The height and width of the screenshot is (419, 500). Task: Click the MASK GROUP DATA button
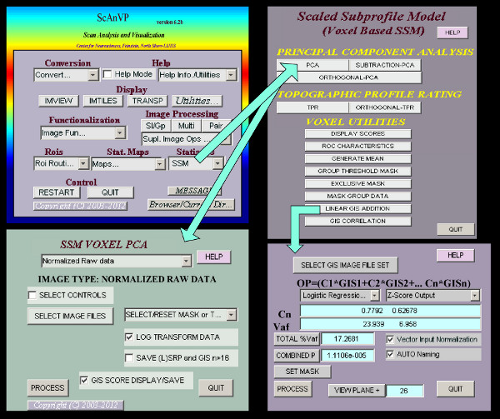(x=357, y=197)
